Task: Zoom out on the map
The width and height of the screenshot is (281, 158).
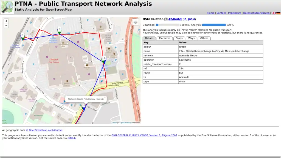Action: [6, 26]
